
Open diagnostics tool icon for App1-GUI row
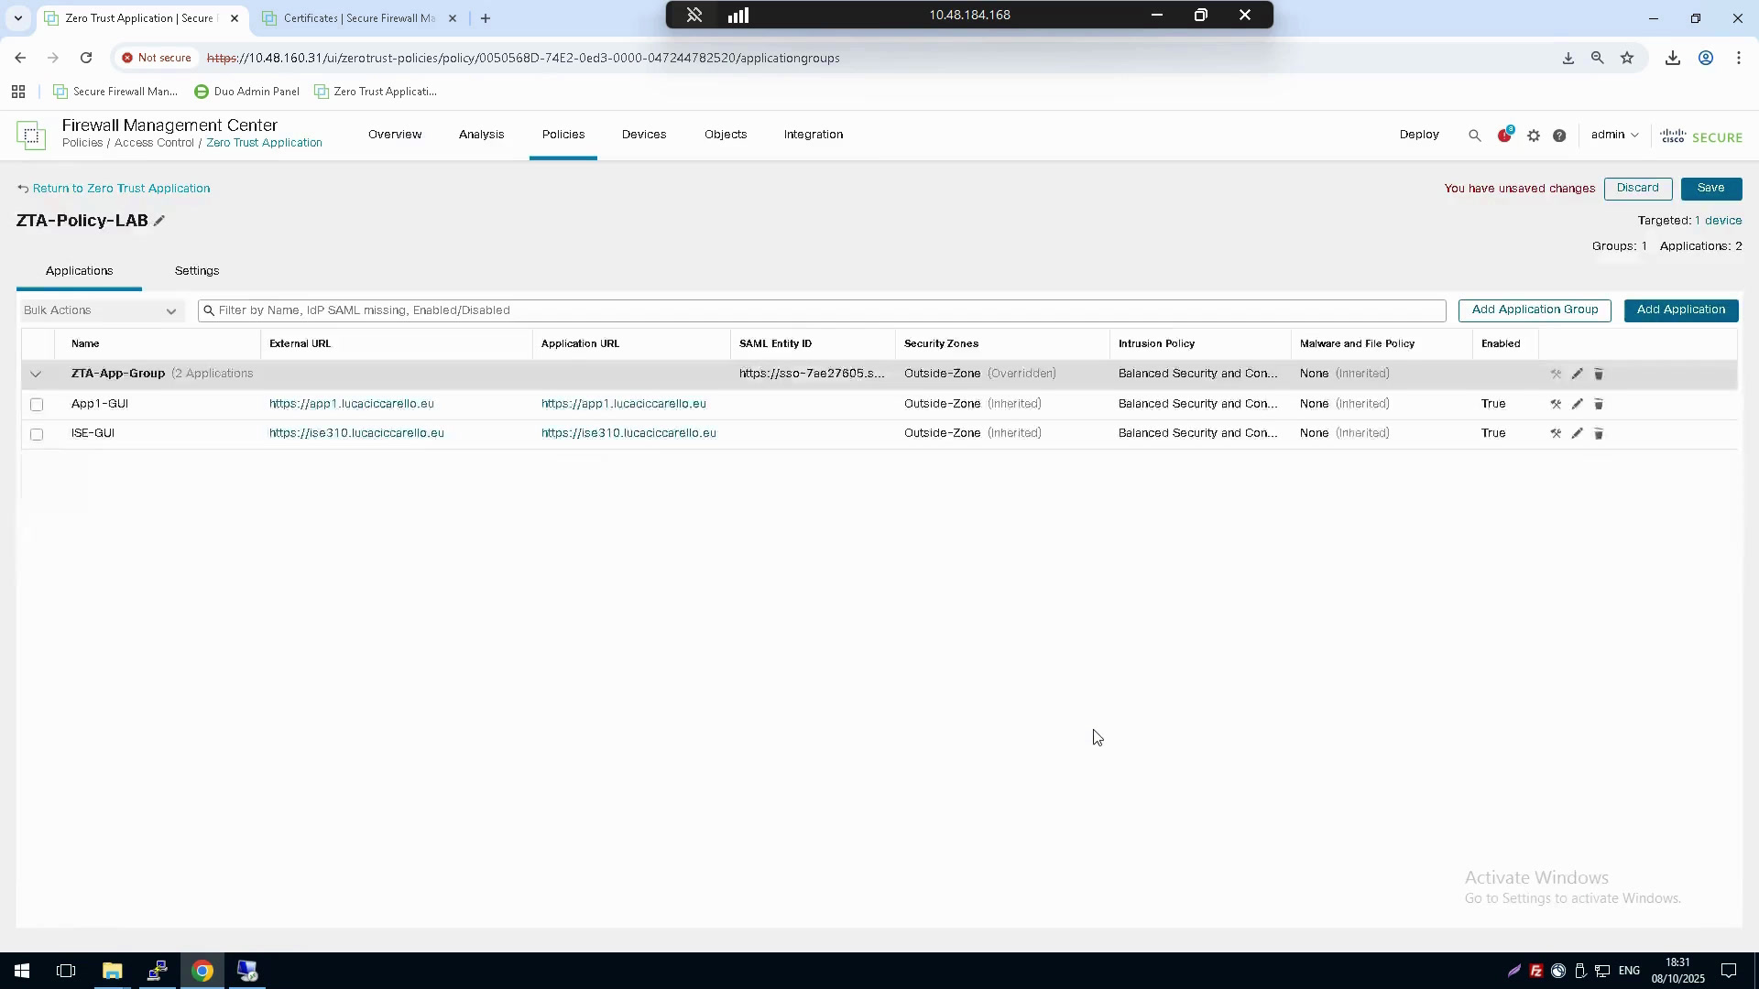[1556, 404]
